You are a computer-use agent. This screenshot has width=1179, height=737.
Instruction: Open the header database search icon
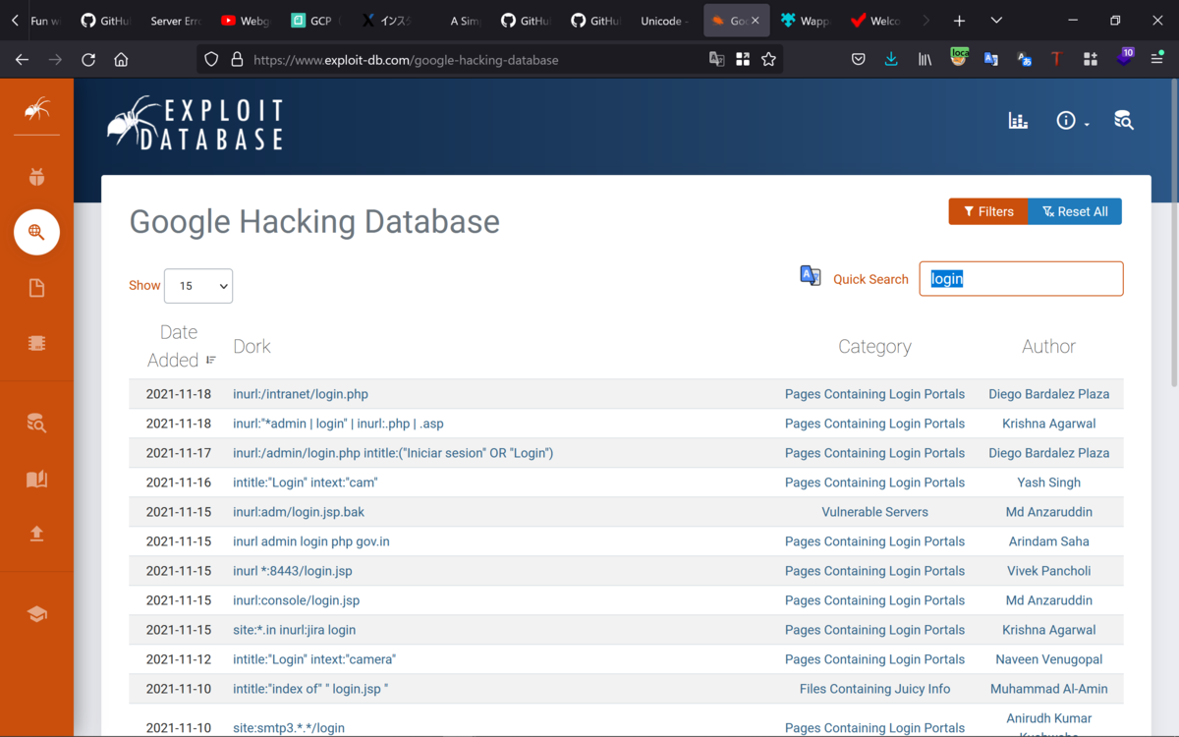pyautogui.click(x=1124, y=121)
